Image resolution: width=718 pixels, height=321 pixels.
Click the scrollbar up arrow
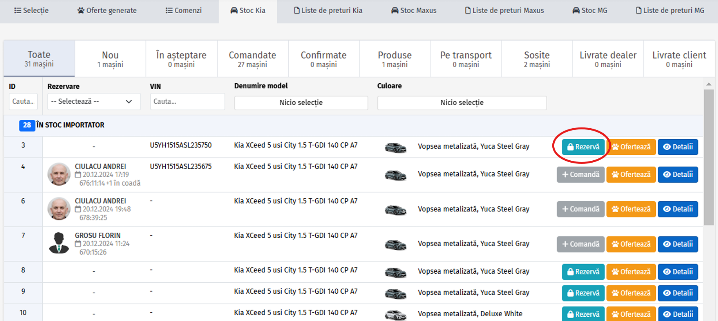coord(709,84)
